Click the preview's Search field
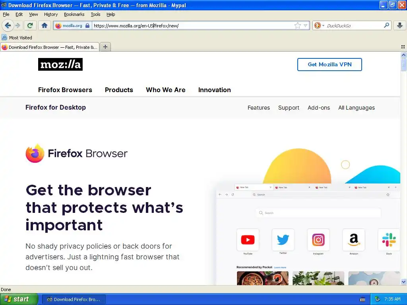The height and width of the screenshot is (305, 407). point(318,213)
